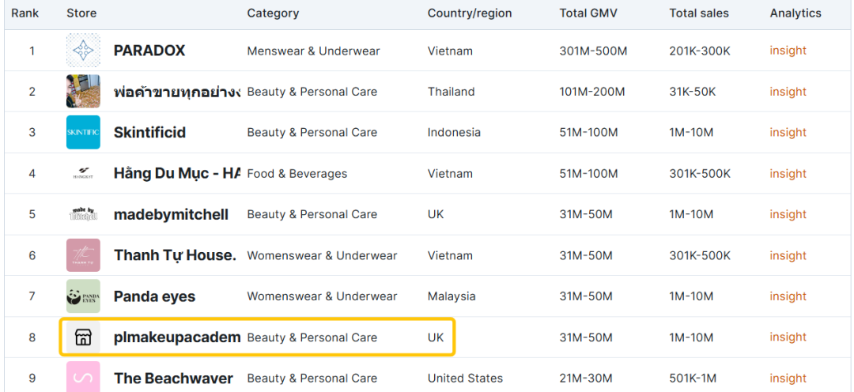The width and height of the screenshot is (854, 392).
Task: Click the pink Thanh Tự logo
Action: click(83, 255)
